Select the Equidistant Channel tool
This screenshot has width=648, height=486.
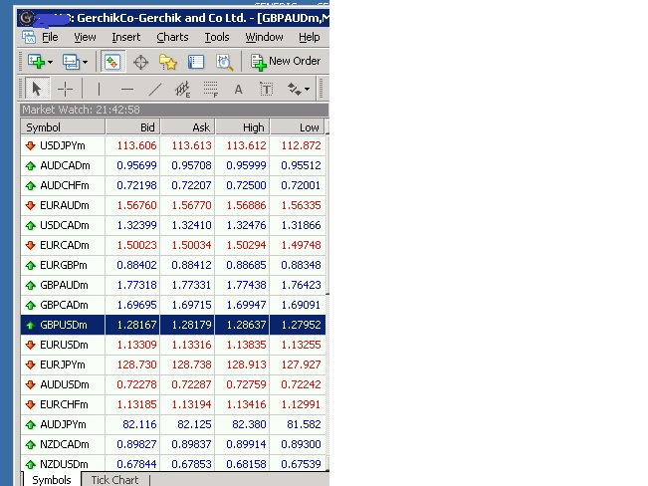pyautogui.click(x=182, y=89)
